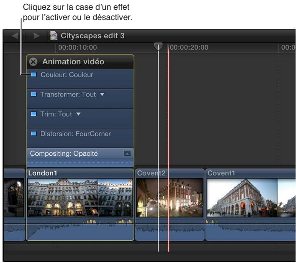Toggle the Distorsion: FourCorner effect checkbox
Image resolution: width=296 pixels, height=263 pixels.
coord(34,134)
